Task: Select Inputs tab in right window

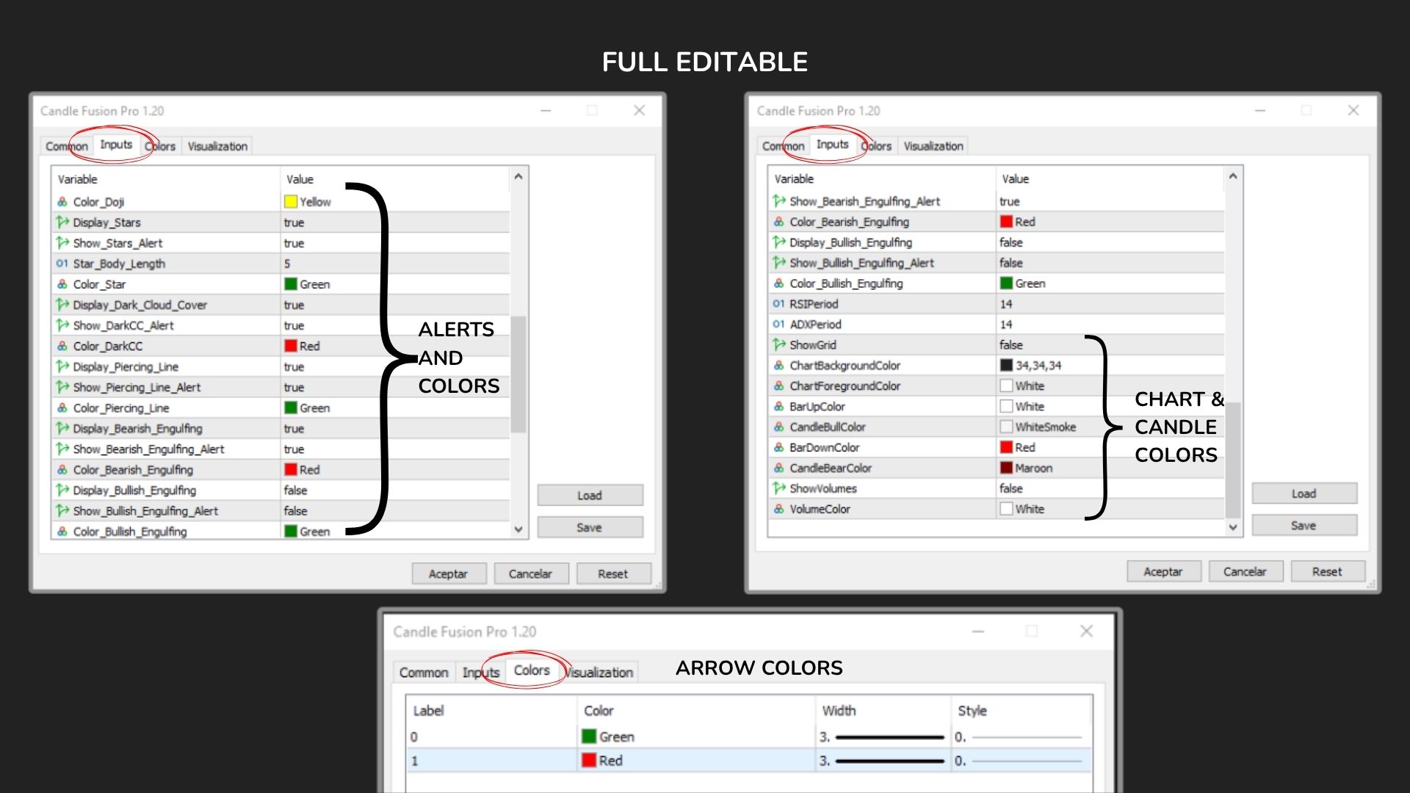Action: tap(832, 145)
